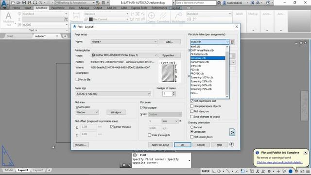Click the binoculars search icon beside the keyword box

pyautogui.click(x=219, y=3)
